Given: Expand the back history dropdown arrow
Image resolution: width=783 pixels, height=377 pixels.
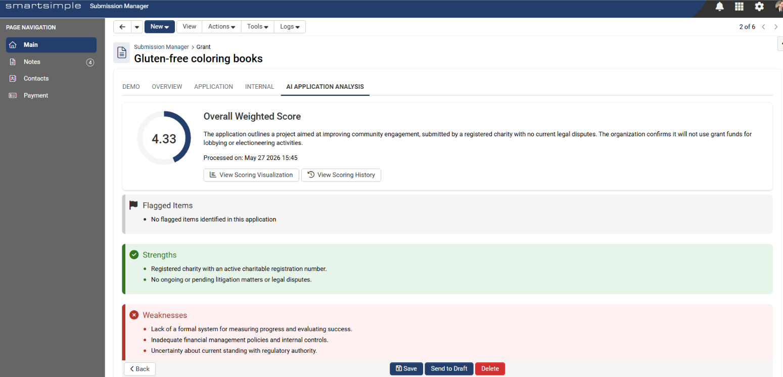Looking at the screenshot, I should pos(137,27).
